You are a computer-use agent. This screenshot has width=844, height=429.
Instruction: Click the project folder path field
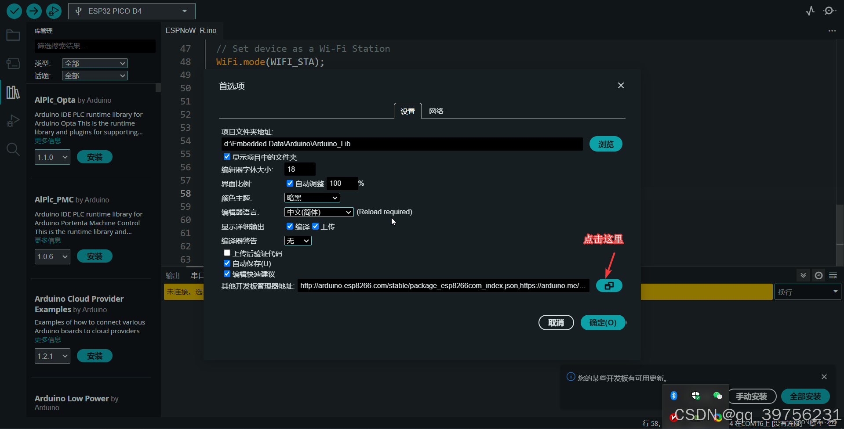(x=402, y=144)
